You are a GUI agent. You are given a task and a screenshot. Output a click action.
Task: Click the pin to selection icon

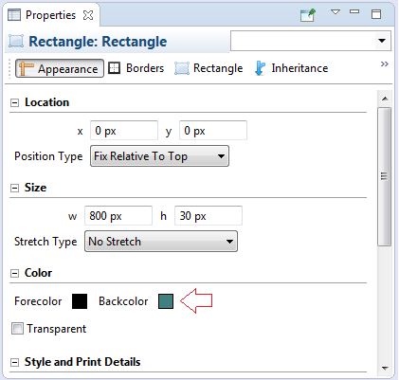tap(308, 15)
